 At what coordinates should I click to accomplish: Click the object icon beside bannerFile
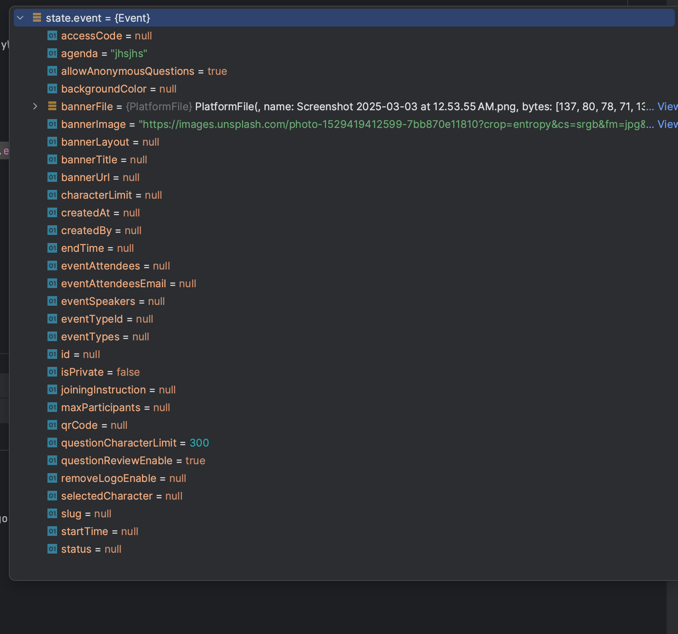pos(52,107)
